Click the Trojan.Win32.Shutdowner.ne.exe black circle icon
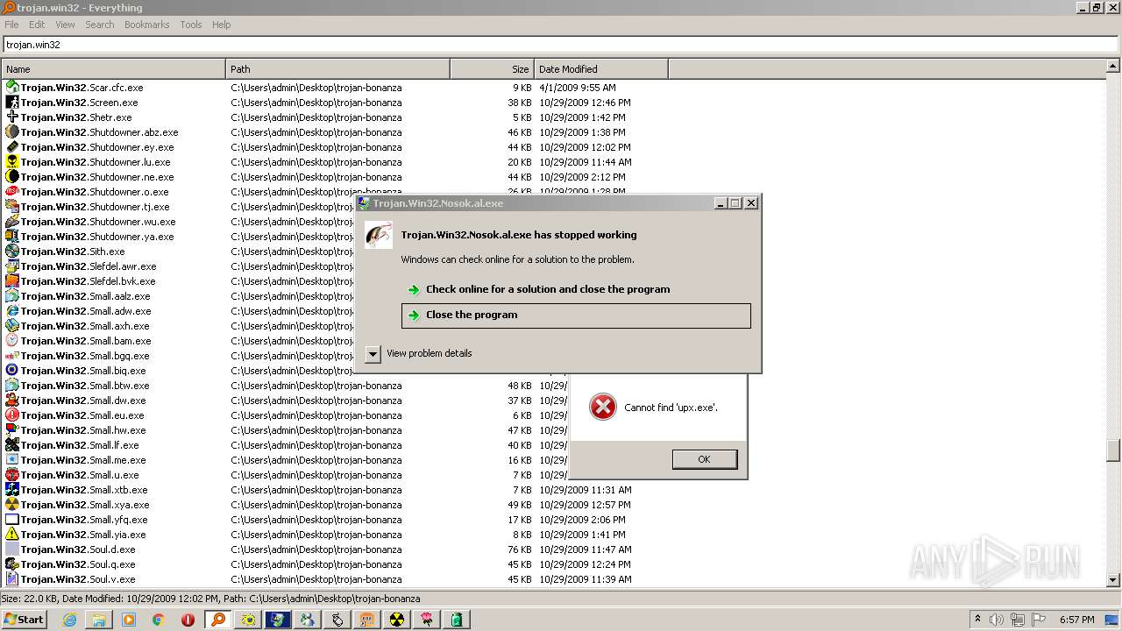The image size is (1122, 631). 12,177
